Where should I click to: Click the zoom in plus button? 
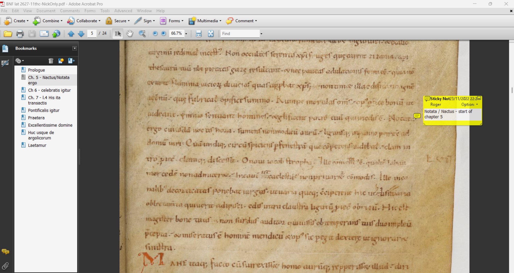click(164, 34)
